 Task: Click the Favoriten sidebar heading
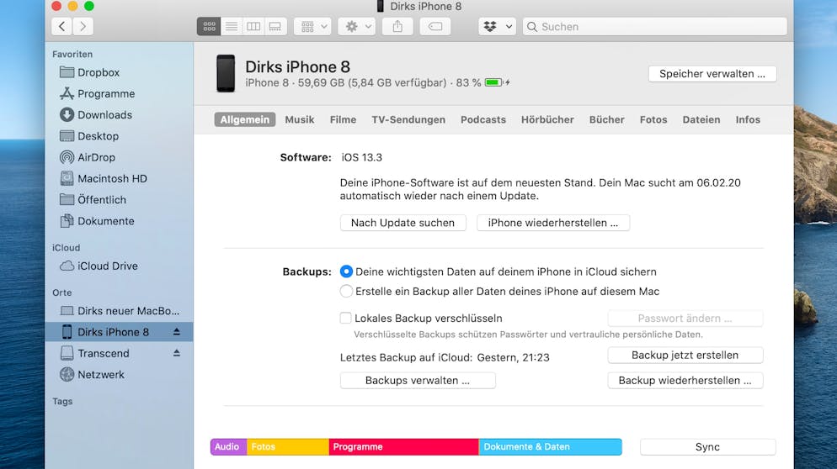(x=72, y=54)
